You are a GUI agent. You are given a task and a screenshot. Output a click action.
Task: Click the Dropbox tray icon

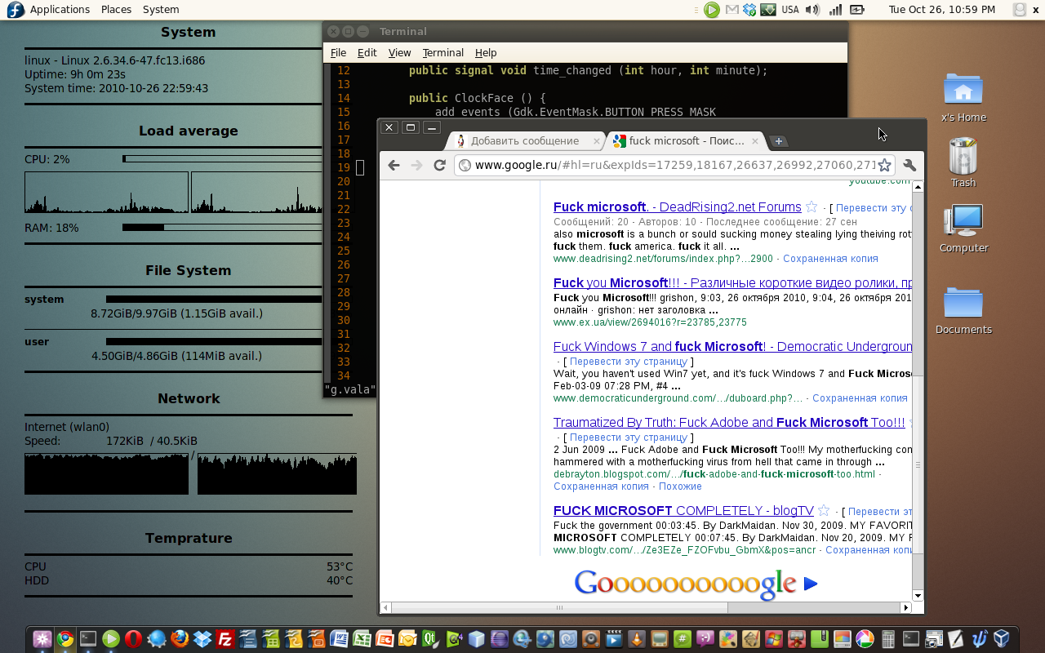point(749,10)
